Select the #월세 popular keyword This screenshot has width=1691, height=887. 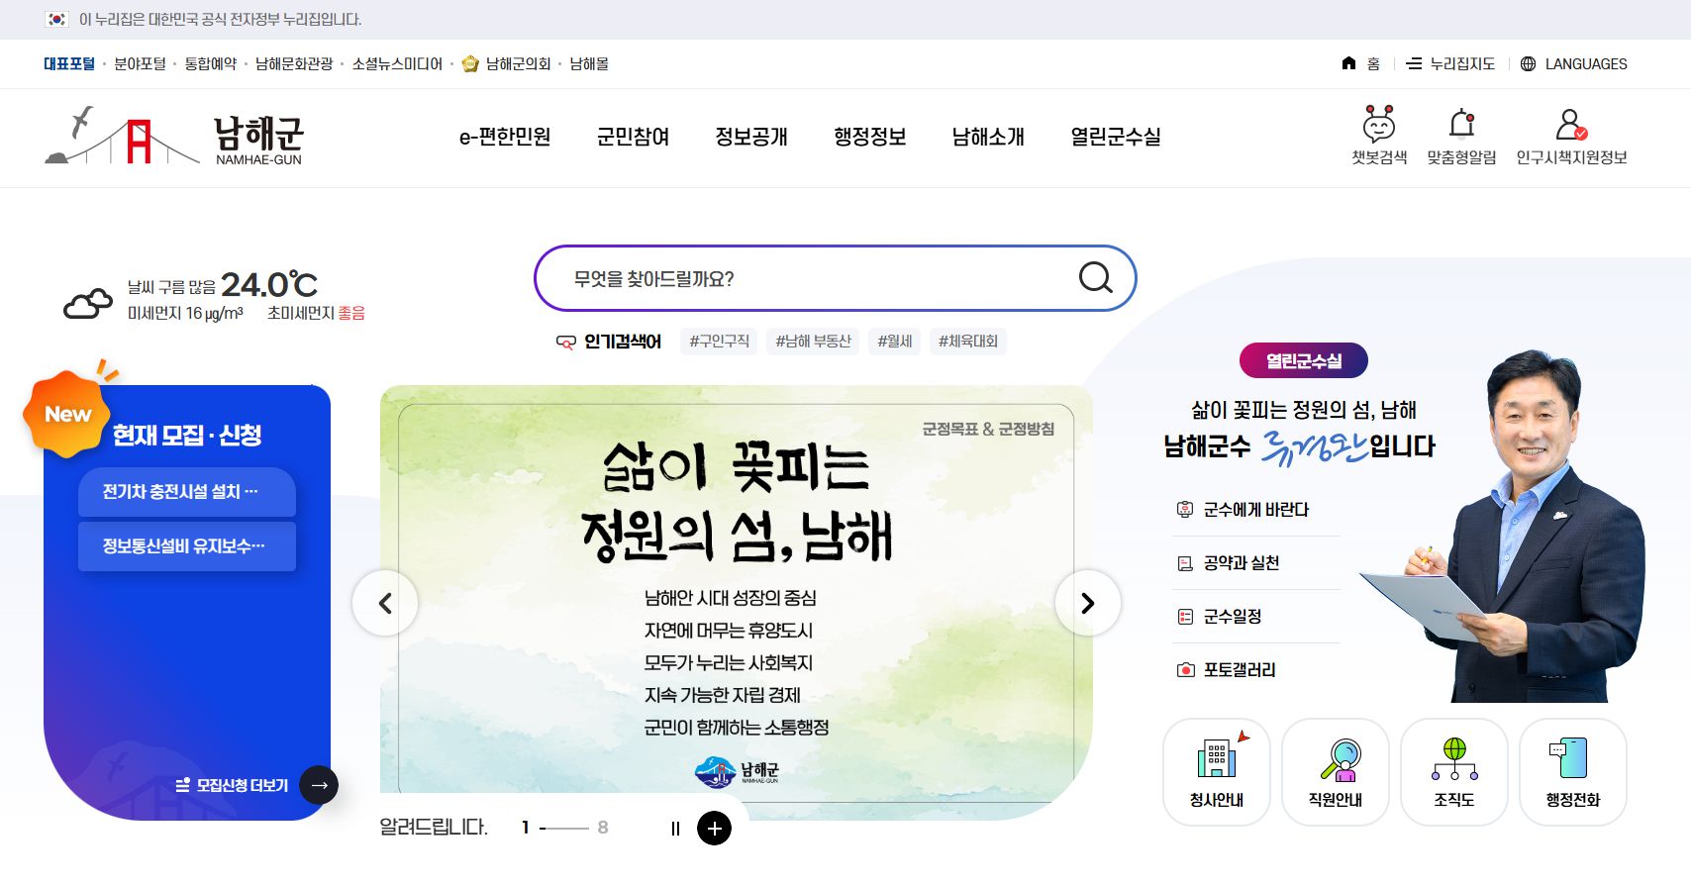[x=895, y=342]
